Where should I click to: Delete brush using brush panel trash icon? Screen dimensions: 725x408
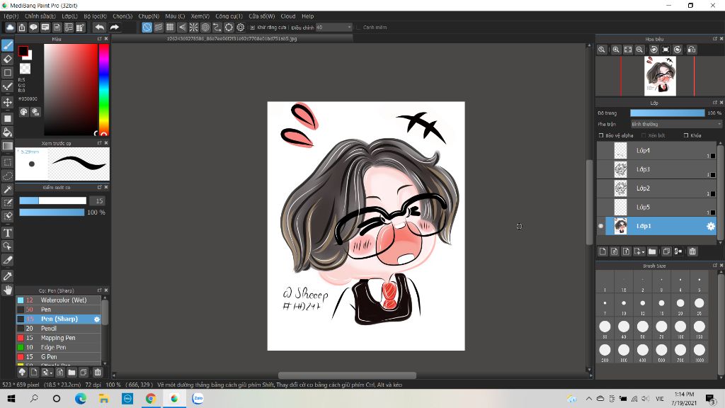[98, 372]
